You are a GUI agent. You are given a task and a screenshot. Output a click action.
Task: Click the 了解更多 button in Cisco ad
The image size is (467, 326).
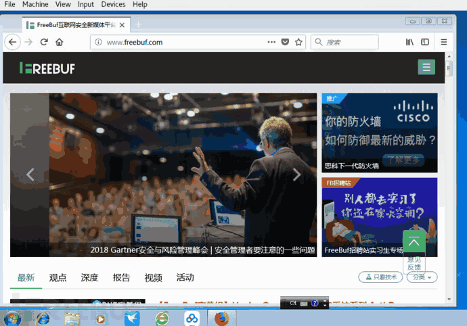(403, 160)
